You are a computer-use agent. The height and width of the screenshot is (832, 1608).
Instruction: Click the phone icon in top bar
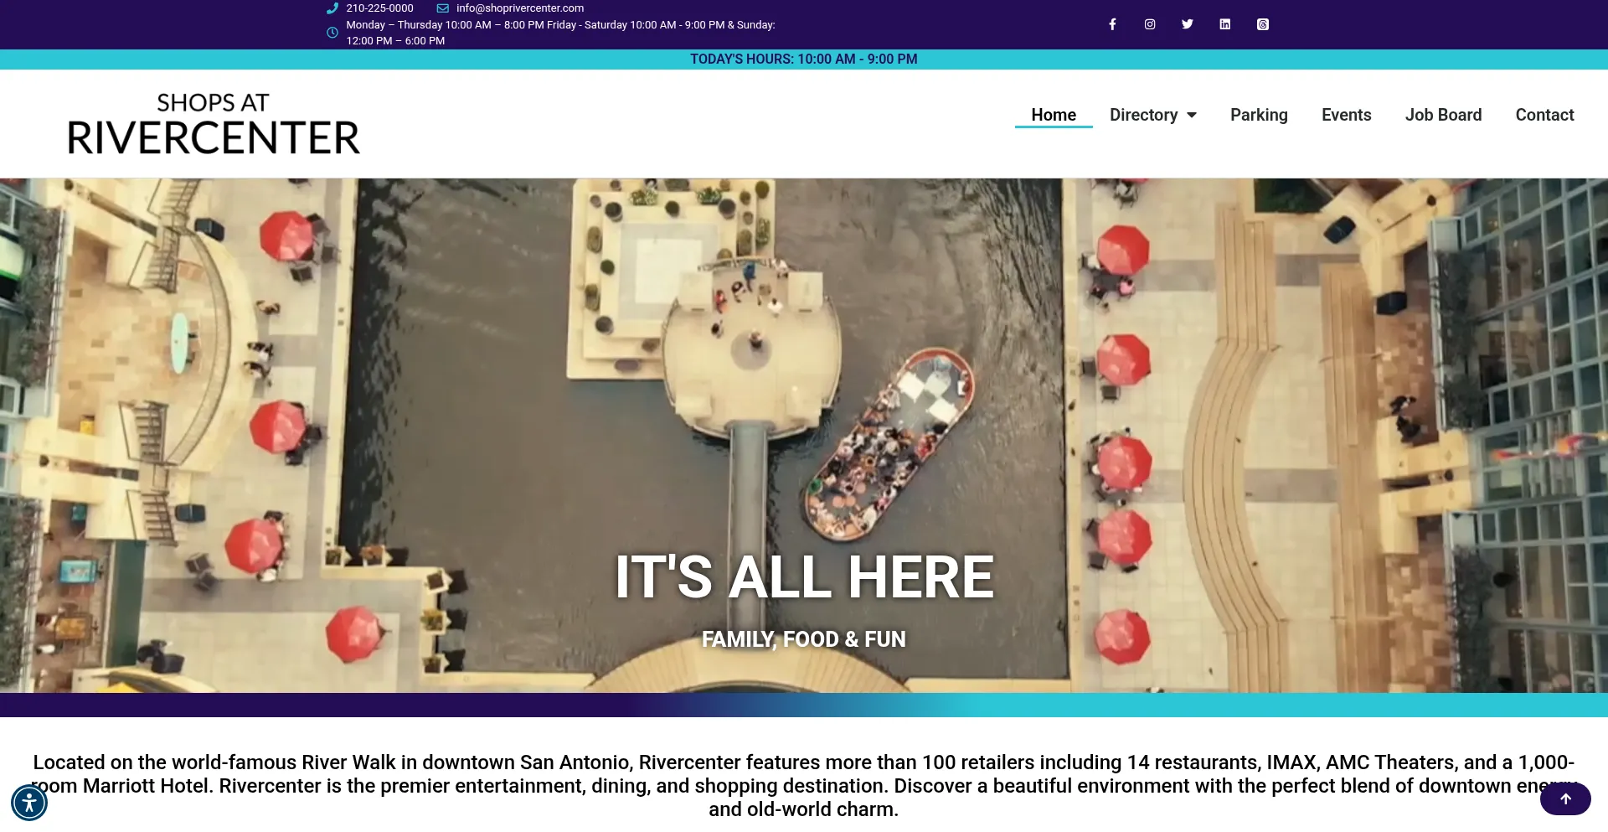(x=332, y=8)
